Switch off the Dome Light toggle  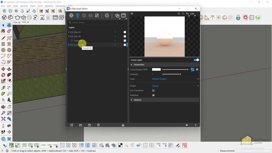pos(196,60)
